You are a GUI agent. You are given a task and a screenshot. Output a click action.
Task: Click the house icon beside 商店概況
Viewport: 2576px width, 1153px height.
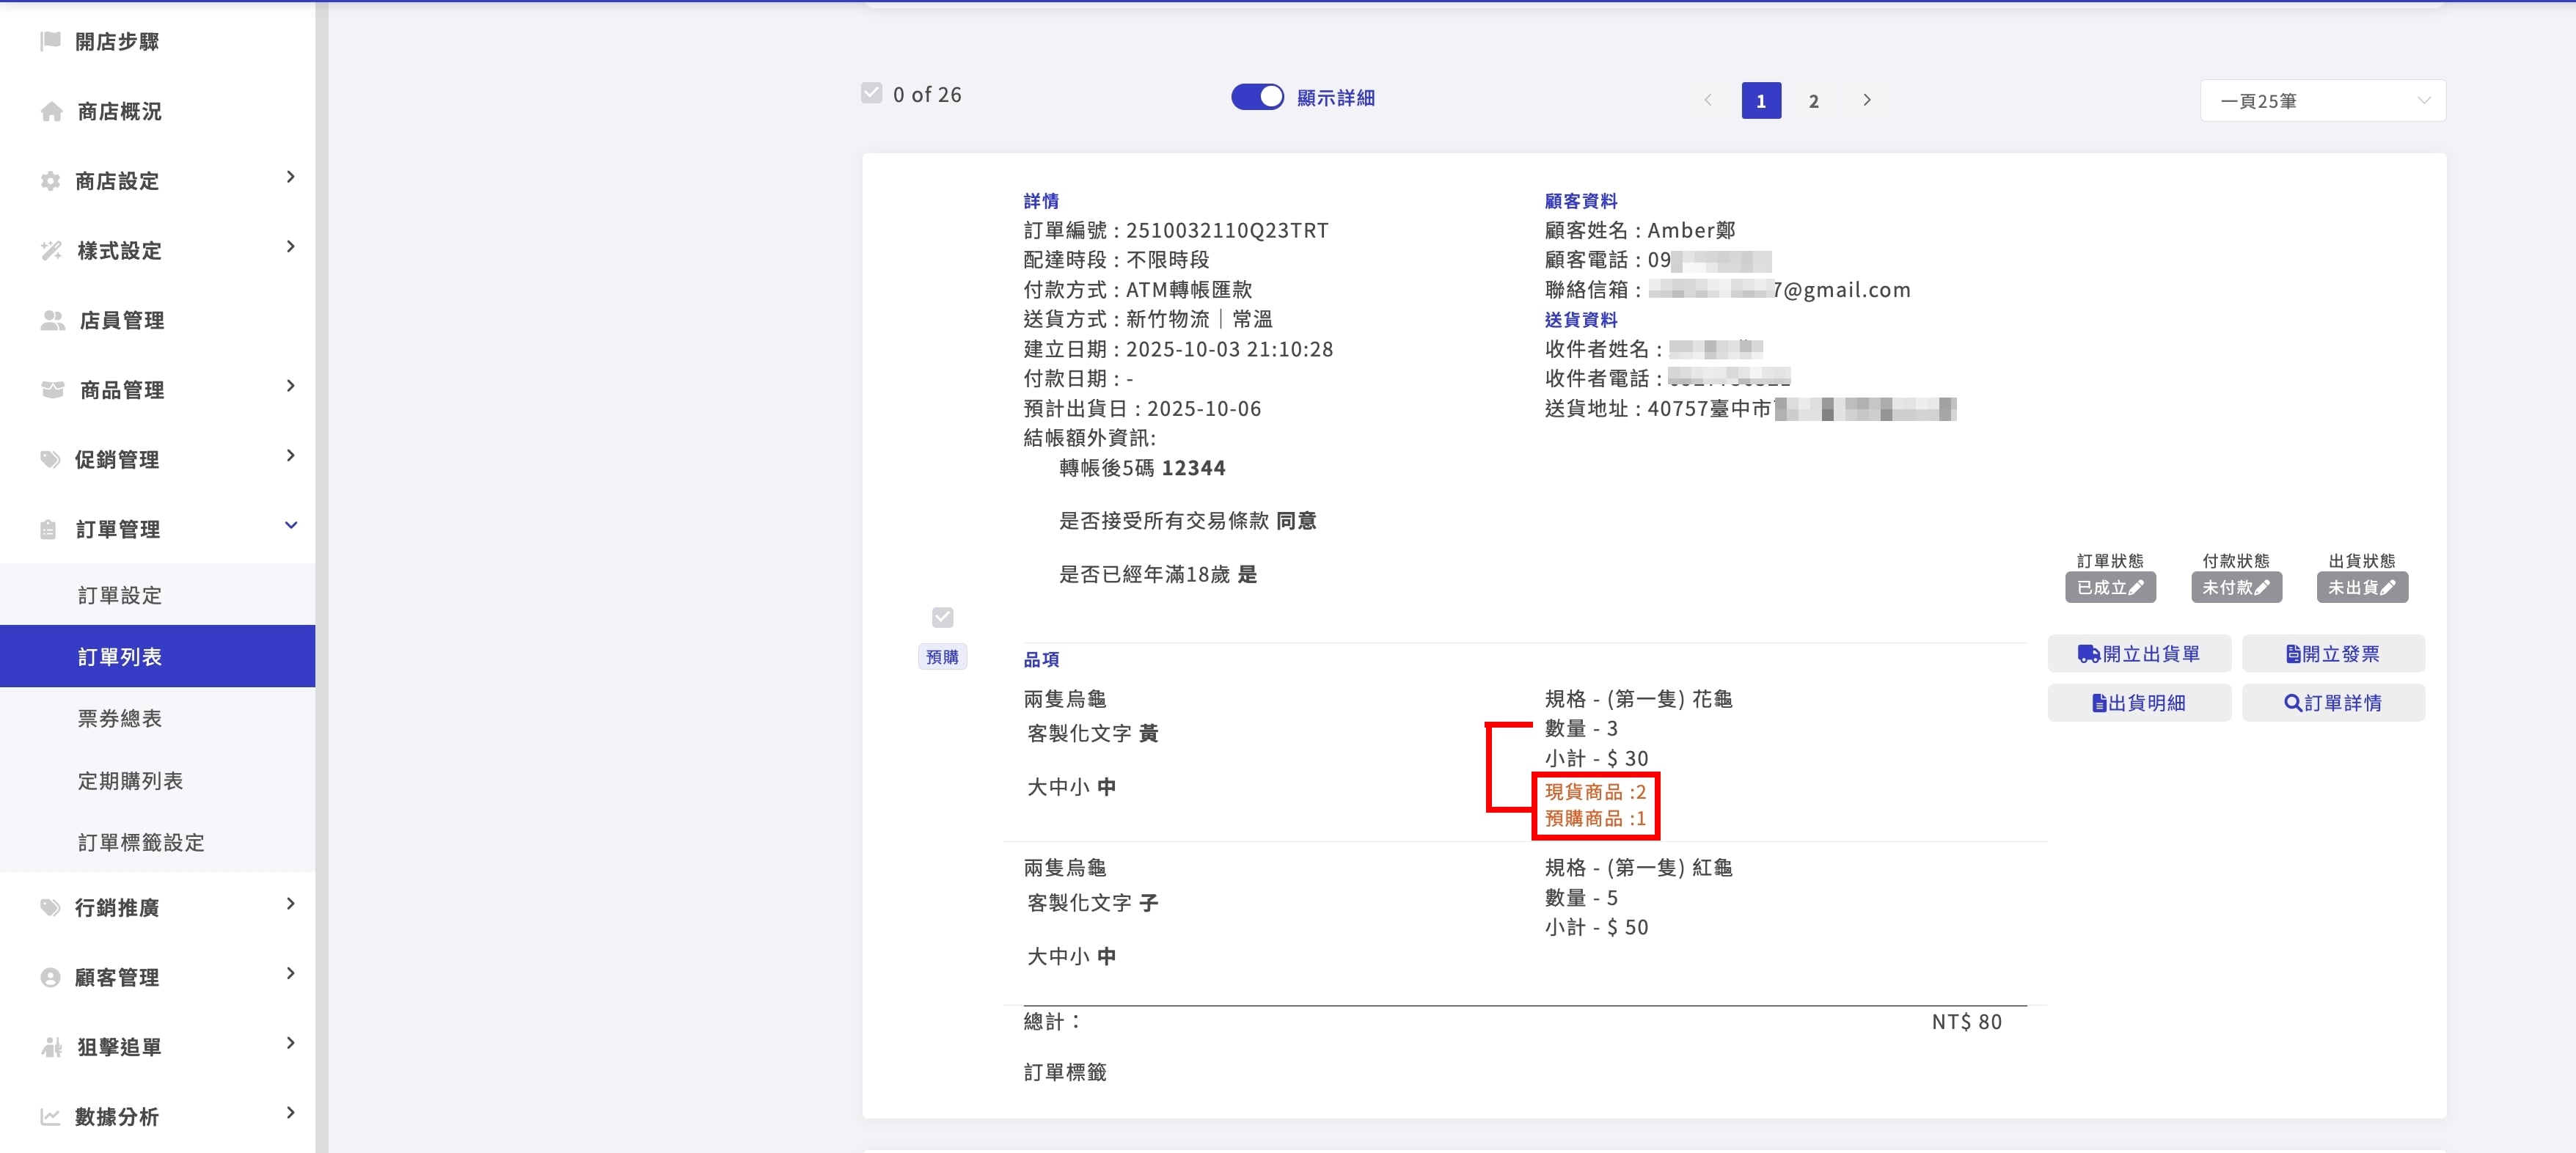(x=51, y=111)
